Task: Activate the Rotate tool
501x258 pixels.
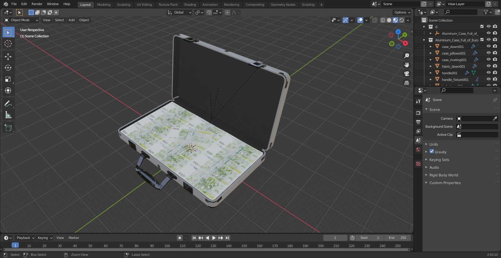Action: point(8,68)
